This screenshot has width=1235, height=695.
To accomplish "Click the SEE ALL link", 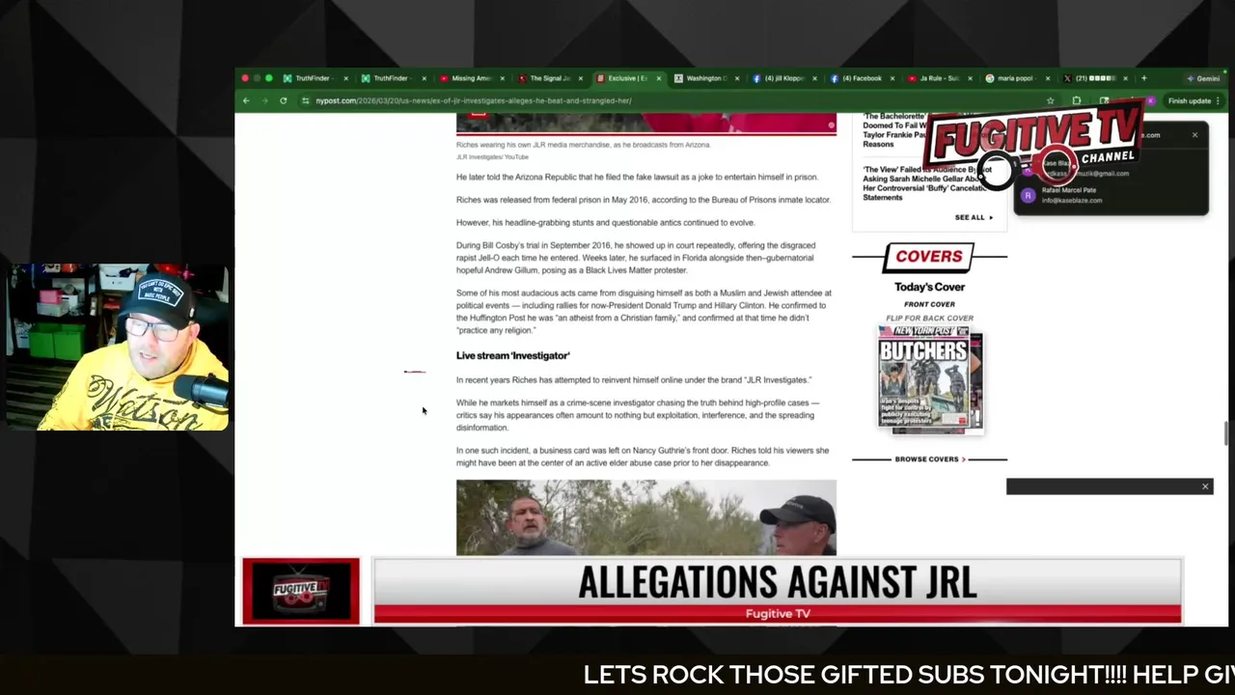I will 974,217.
